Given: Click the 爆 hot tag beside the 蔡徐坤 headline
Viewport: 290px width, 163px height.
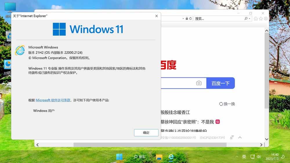Looking at the screenshot, I should (x=218, y=122).
